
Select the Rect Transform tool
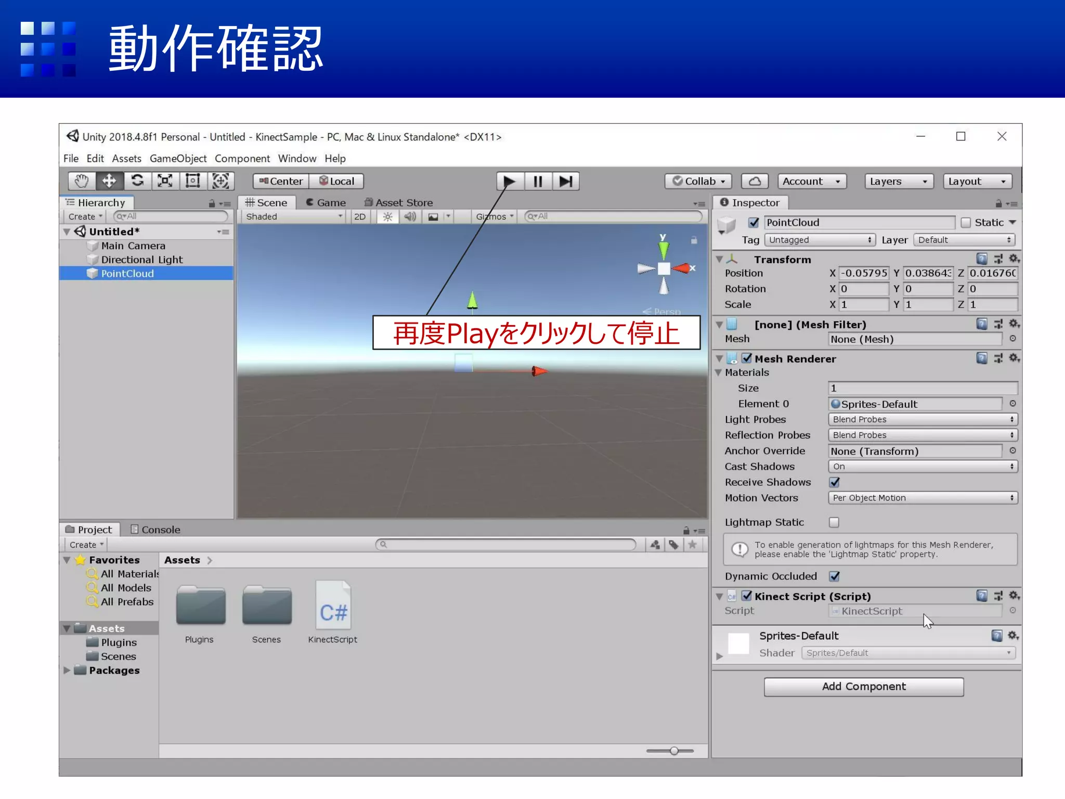click(x=193, y=181)
